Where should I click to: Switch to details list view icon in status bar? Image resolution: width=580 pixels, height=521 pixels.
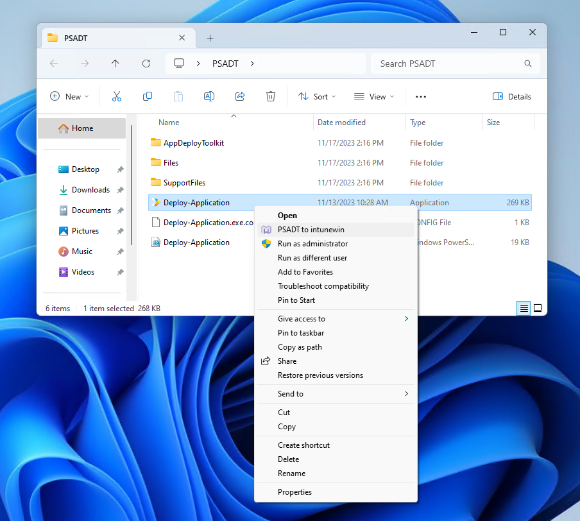(524, 308)
